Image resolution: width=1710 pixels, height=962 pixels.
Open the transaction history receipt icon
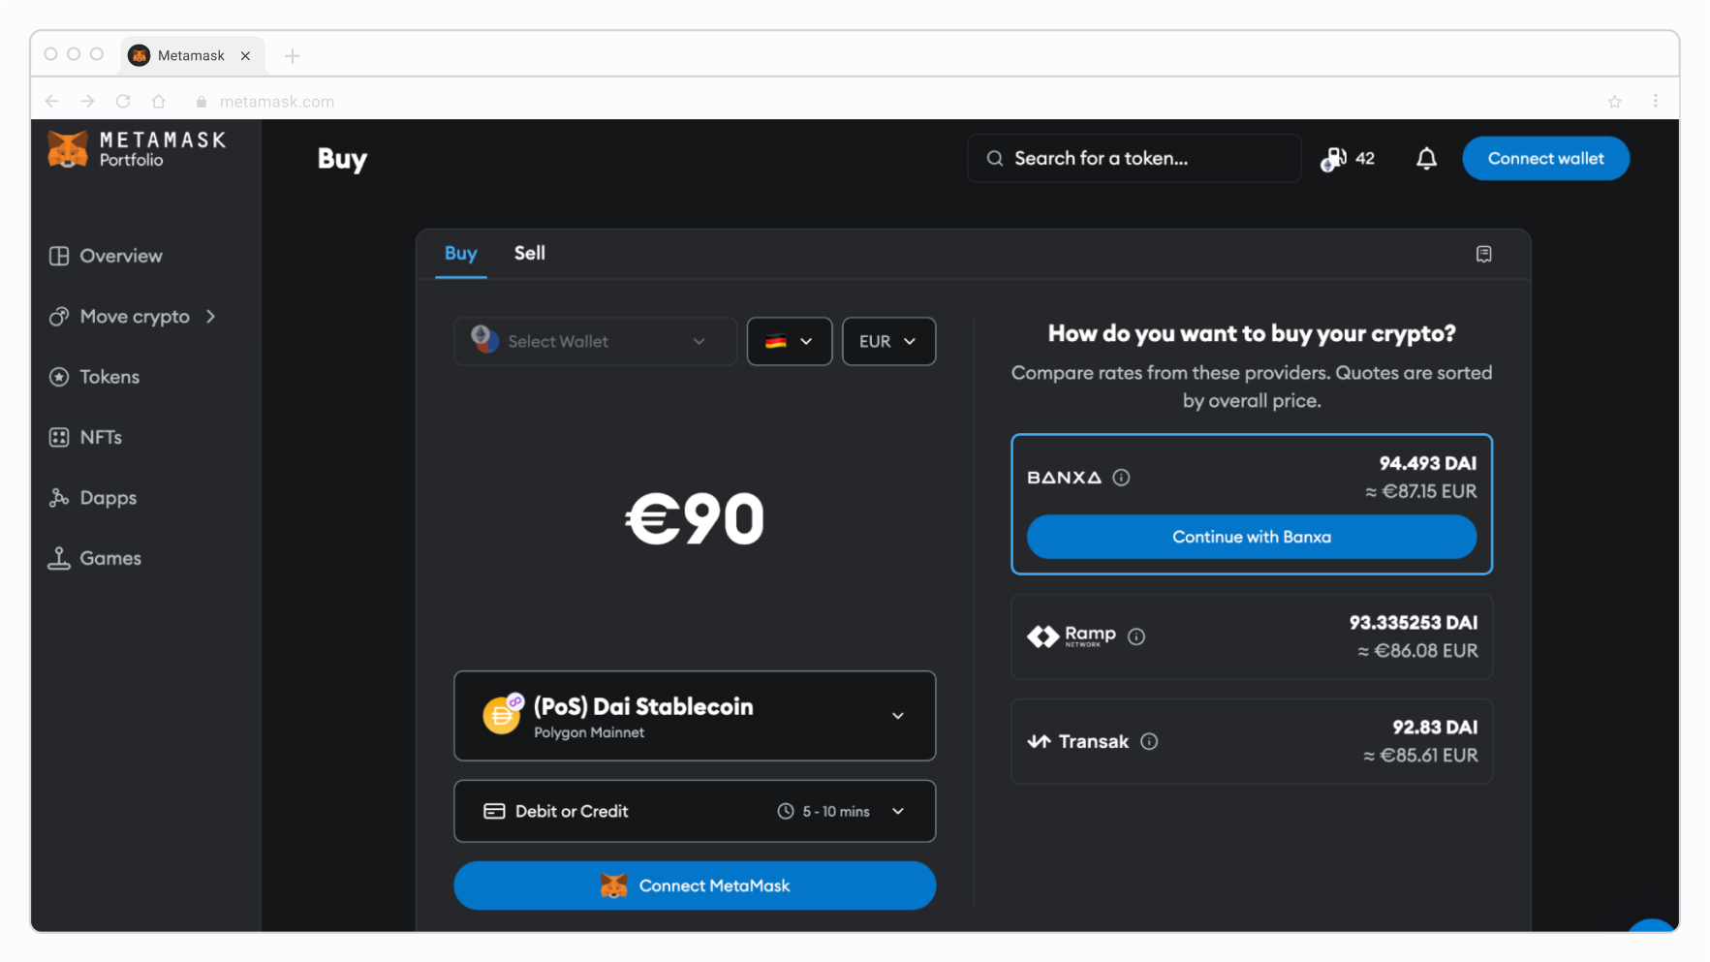point(1483,254)
